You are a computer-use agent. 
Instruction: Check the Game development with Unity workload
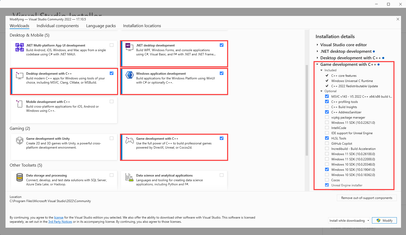[x=112, y=138]
